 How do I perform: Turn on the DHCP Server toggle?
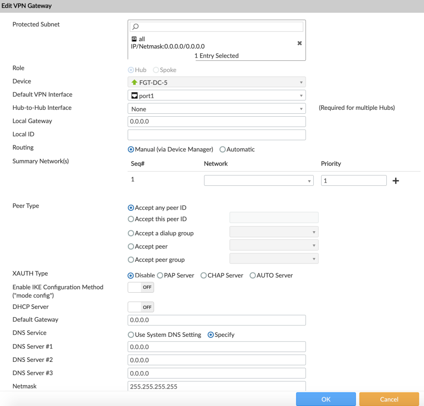[x=140, y=307]
